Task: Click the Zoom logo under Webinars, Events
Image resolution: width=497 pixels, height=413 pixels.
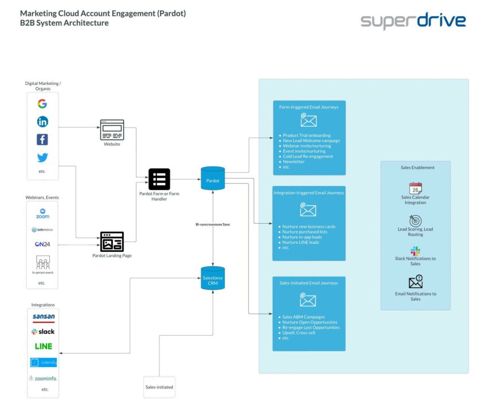Action: [x=42, y=213]
